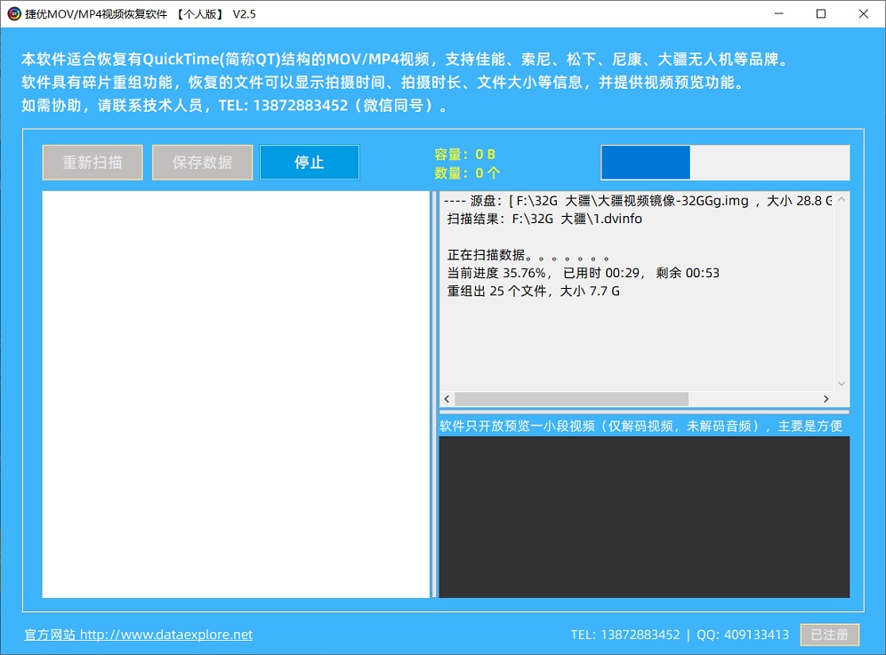886x655 pixels.
Task: Click the 当前进度 35.76% progress line
Action: (584, 273)
